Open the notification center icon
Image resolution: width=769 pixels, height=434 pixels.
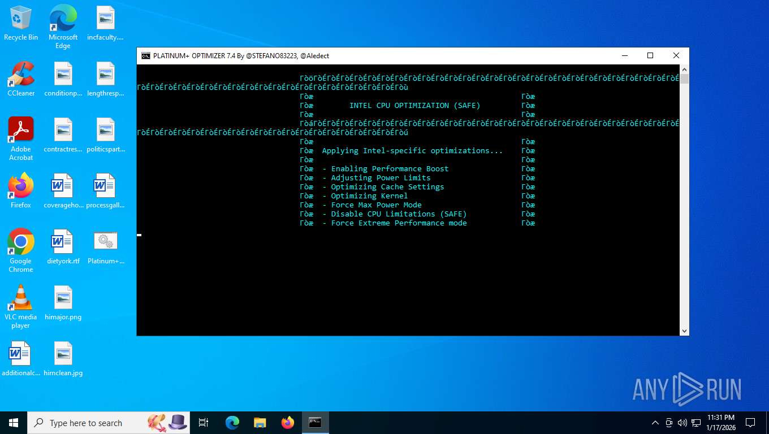750,423
